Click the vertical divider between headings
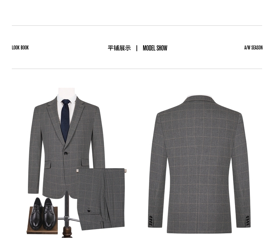 (137, 48)
